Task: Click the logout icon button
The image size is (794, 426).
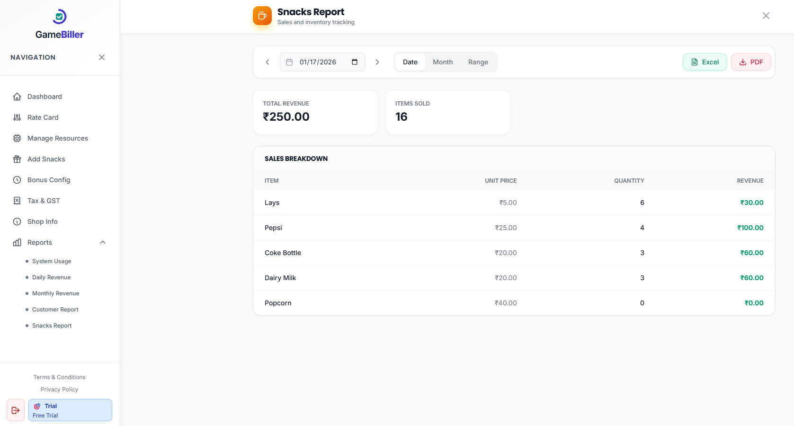Action: [16, 410]
